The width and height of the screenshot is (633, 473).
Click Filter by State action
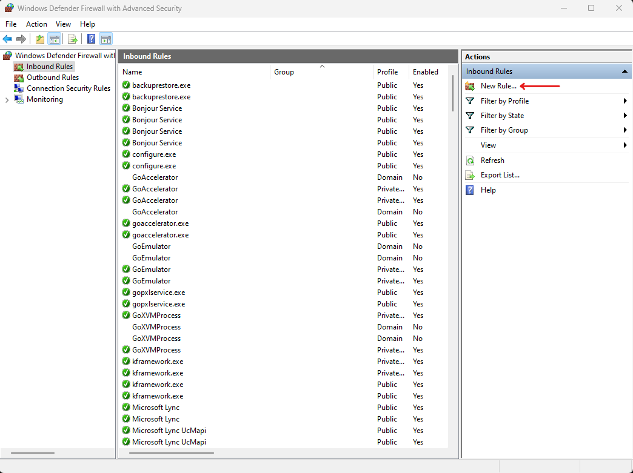click(502, 116)
